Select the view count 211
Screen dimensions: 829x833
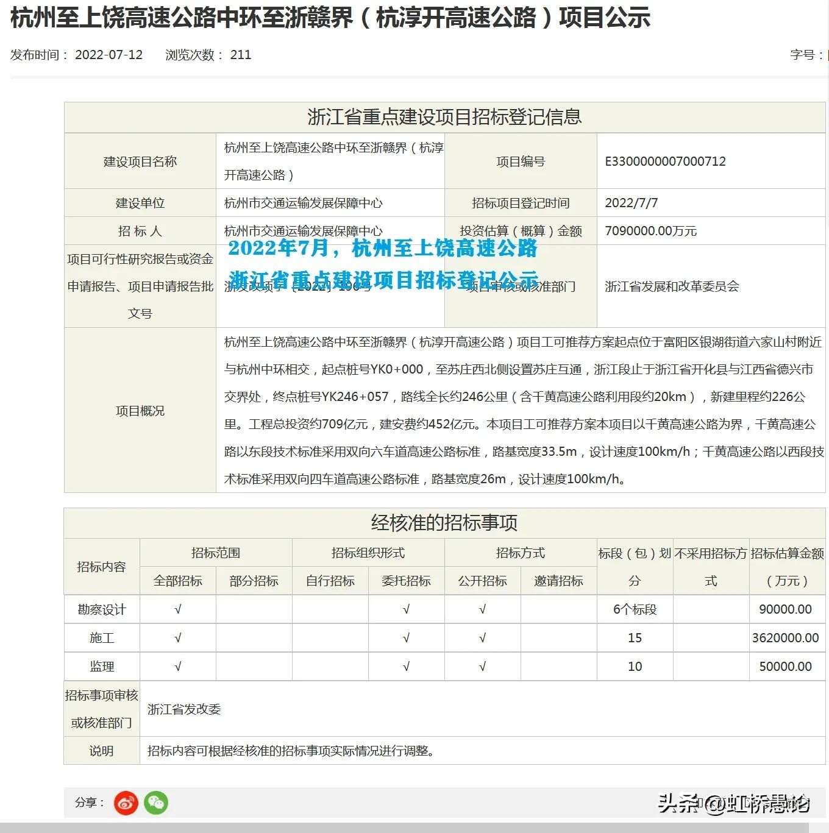coord(241,55)
